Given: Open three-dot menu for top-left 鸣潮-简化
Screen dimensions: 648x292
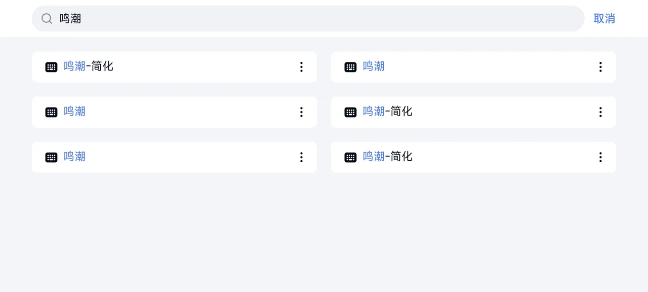Looking at the screenshot, I should 301,67.
